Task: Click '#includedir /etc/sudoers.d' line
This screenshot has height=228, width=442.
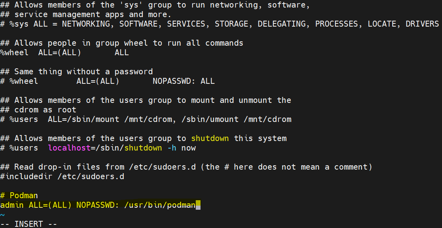Action: tap(62, 176)
